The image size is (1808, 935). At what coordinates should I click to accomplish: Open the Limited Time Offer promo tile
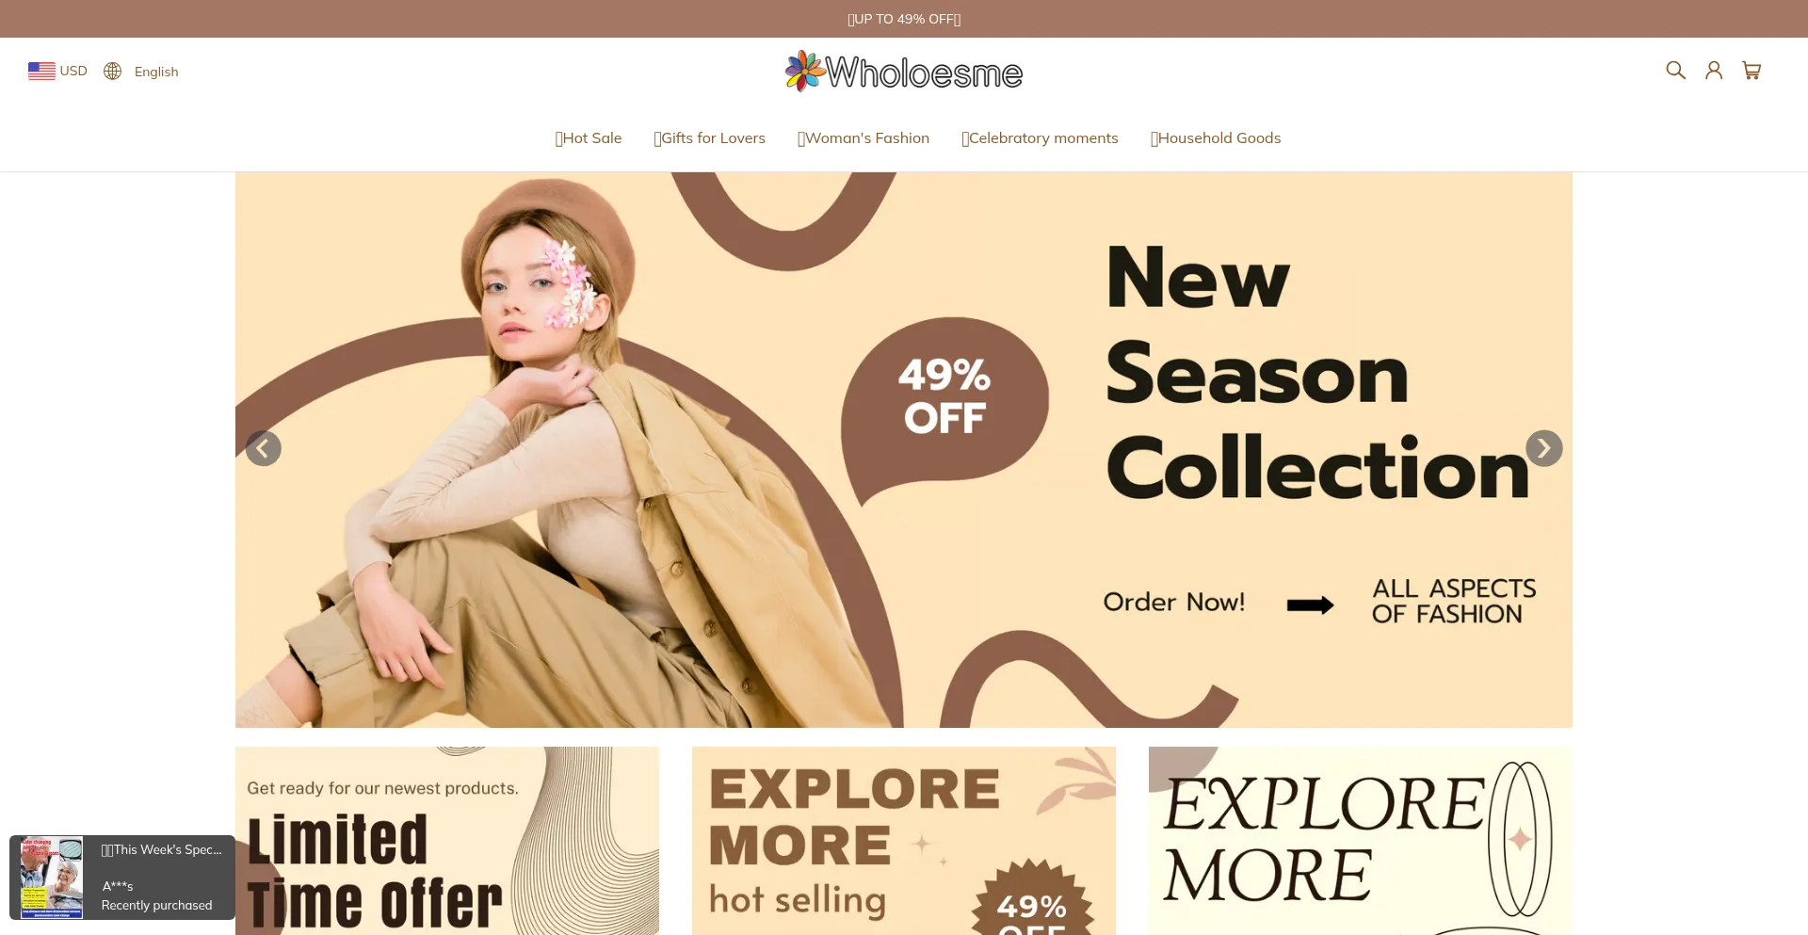447,841
